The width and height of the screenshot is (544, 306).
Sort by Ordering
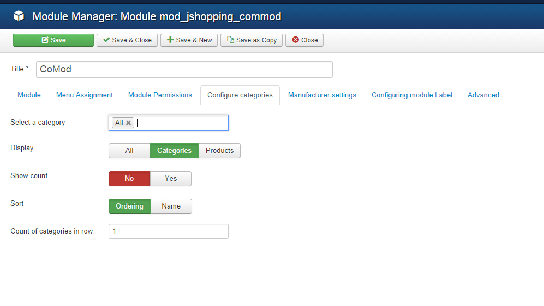(x=130, y=206)
